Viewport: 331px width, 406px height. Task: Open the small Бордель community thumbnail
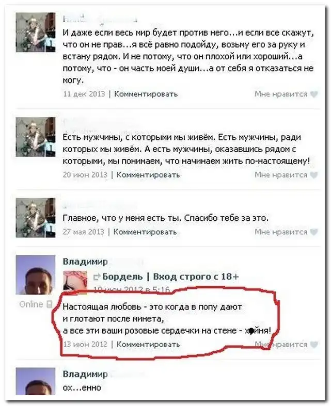[75, 282]
